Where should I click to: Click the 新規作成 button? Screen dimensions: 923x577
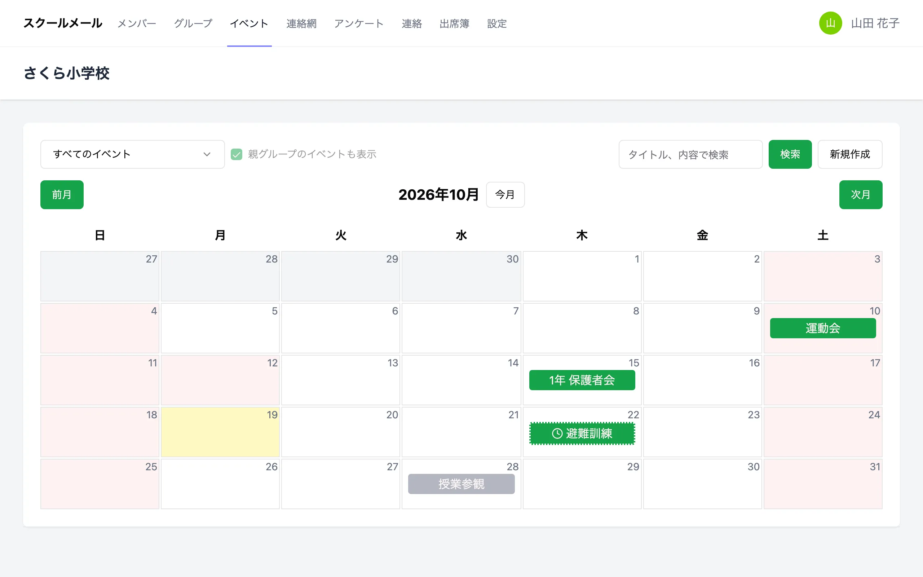tap(850, 154)
